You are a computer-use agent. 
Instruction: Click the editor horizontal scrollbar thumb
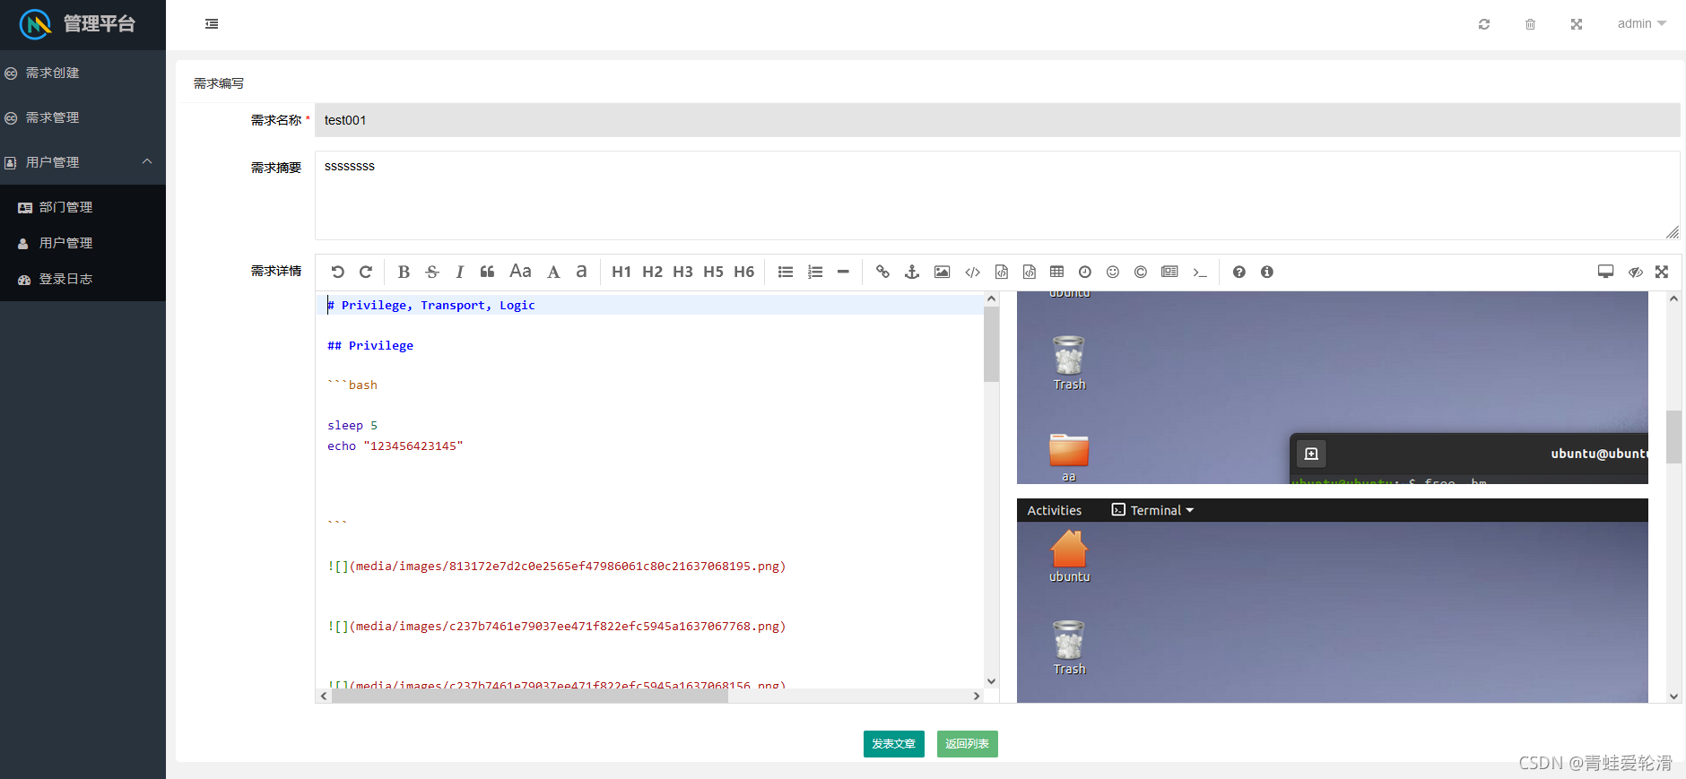point(529,696)
